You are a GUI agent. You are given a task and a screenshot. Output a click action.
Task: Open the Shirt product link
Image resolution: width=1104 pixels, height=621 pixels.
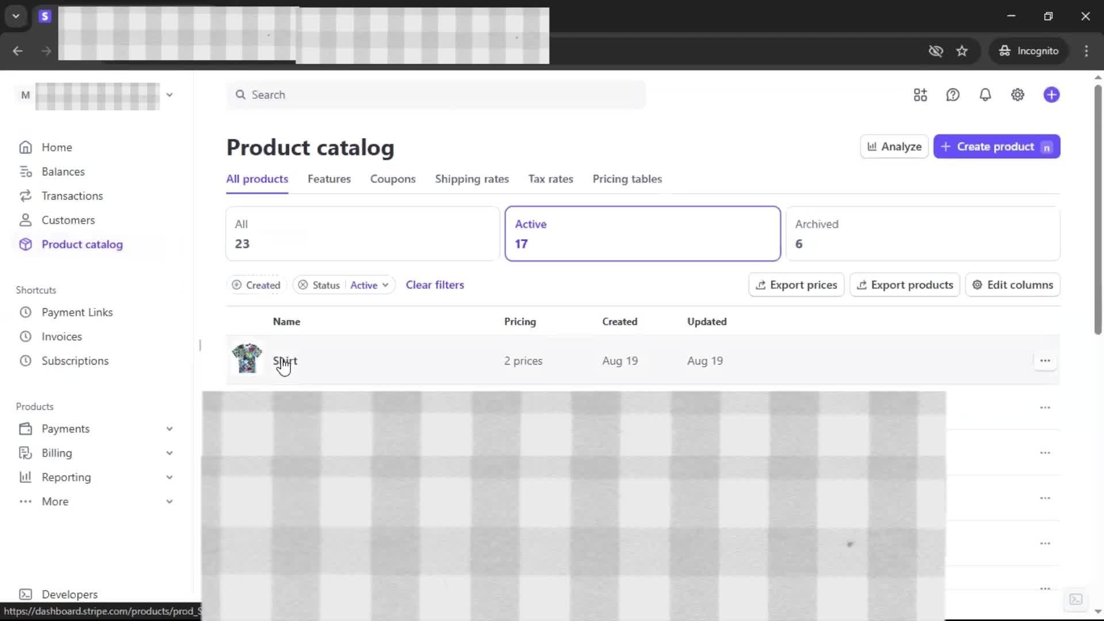285,361
